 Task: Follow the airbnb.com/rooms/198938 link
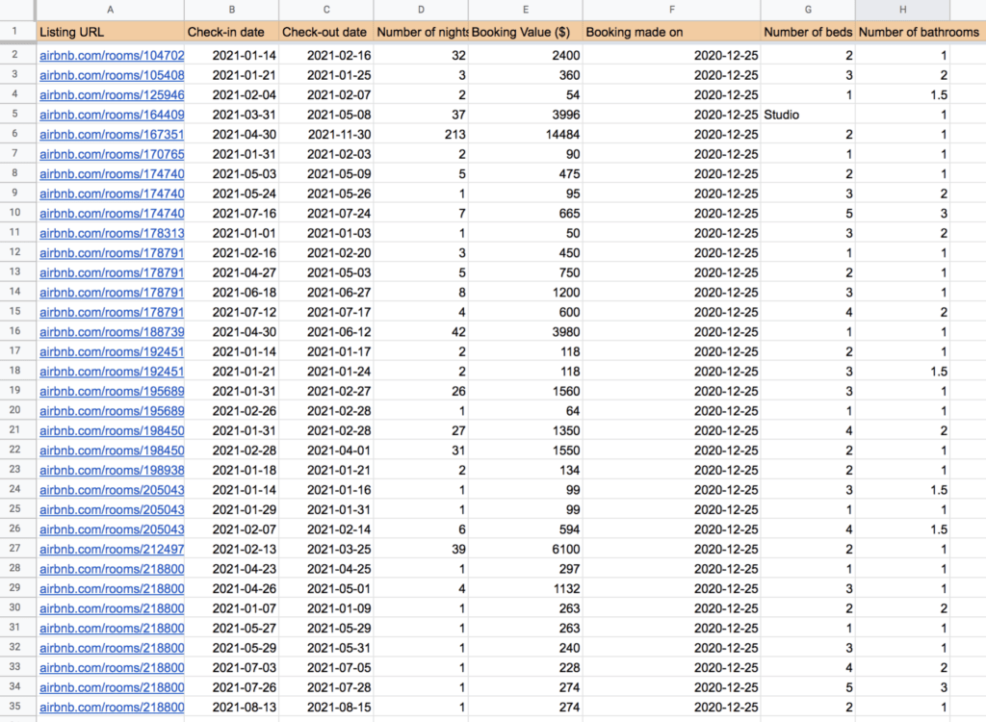pos(112,470)
